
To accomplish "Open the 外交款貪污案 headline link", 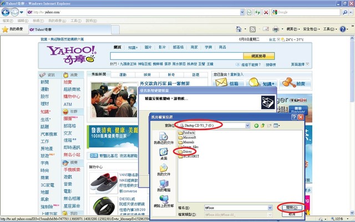I will pos(165,84).
